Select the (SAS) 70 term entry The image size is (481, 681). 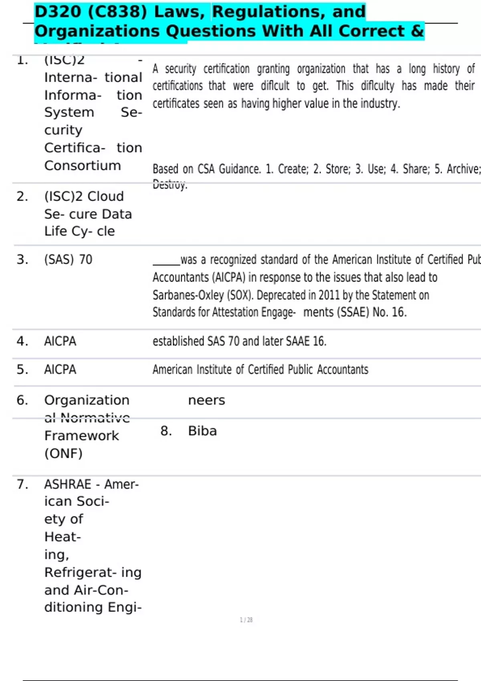(x=68, y=260)
